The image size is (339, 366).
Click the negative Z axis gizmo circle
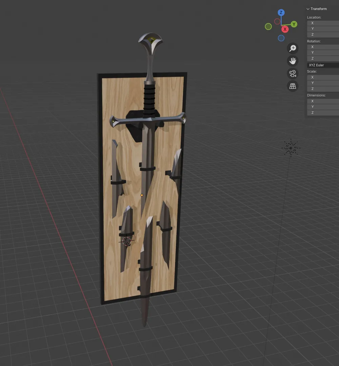[281, 38]
